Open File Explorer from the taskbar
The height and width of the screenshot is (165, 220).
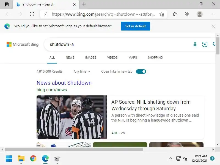[x=21, y=159]
